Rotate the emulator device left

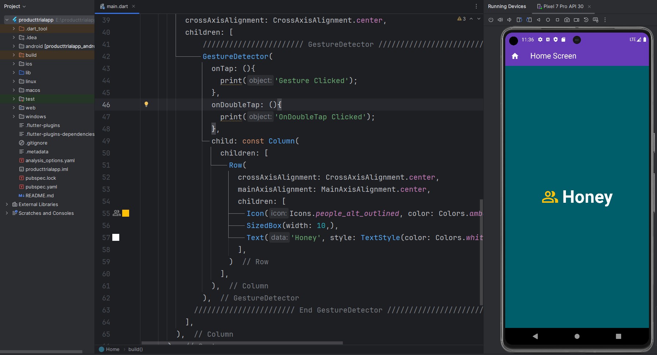tap(519, 20)
